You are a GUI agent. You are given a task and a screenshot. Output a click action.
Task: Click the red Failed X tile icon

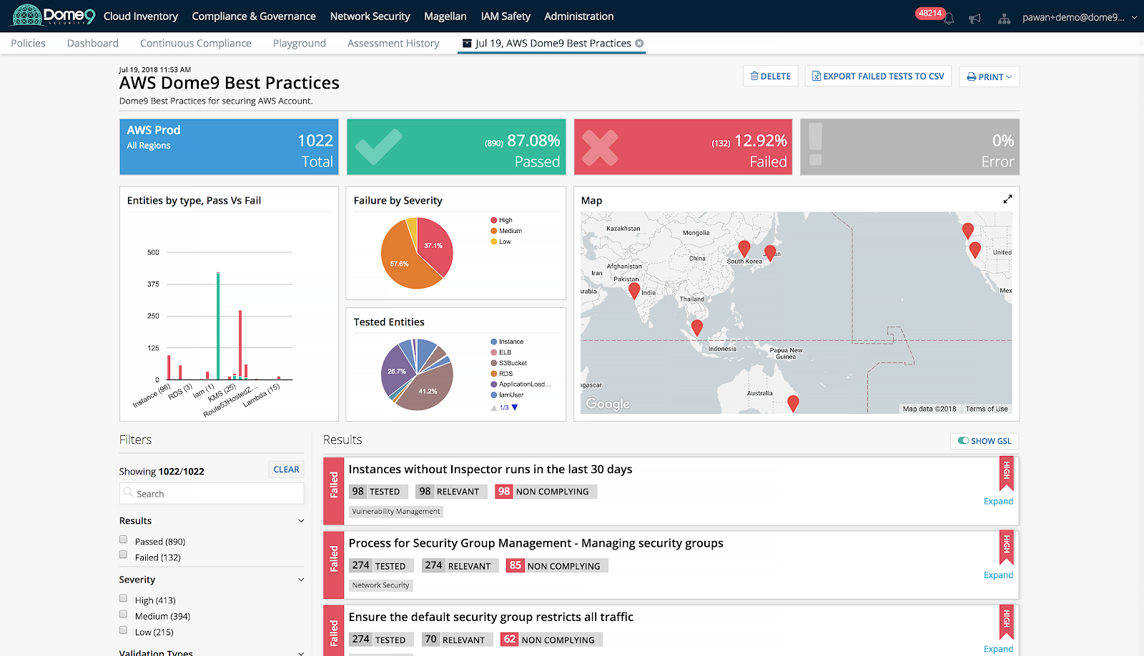click(600, 147)
